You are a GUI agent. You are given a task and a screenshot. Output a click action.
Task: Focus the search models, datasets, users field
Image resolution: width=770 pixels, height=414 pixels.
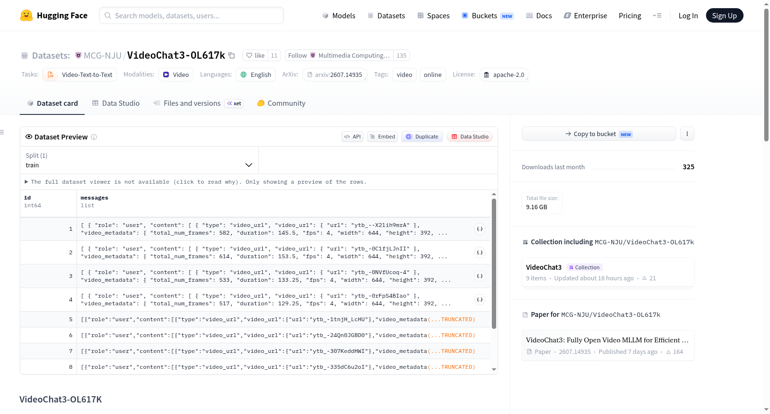coord(192,15)
